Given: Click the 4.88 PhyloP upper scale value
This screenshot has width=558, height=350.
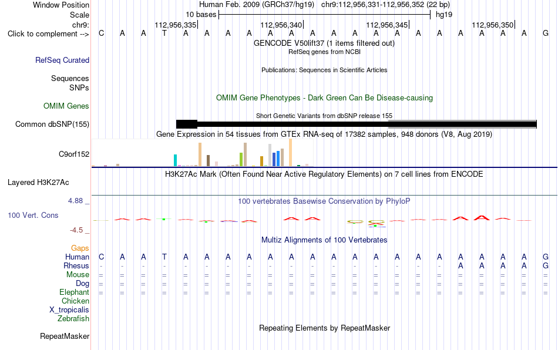Looking at the screenshot, I should (75, 201).
